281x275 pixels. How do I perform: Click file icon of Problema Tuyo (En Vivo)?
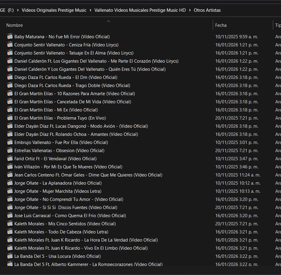pyautogui.click(x=10, y=118)
